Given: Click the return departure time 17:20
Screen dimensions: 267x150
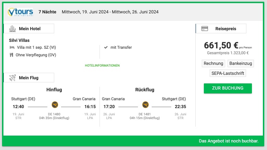Looking at the screenshot, I should (109, 107).
